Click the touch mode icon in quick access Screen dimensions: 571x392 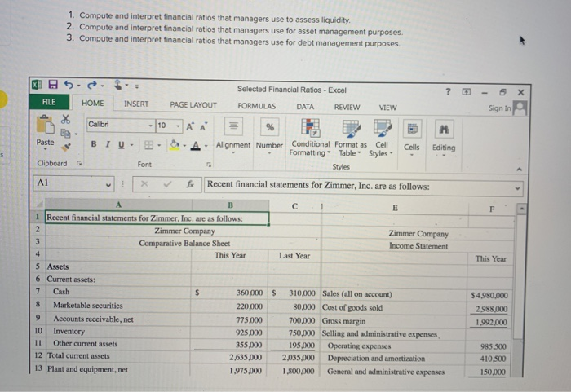coord(118,86)
